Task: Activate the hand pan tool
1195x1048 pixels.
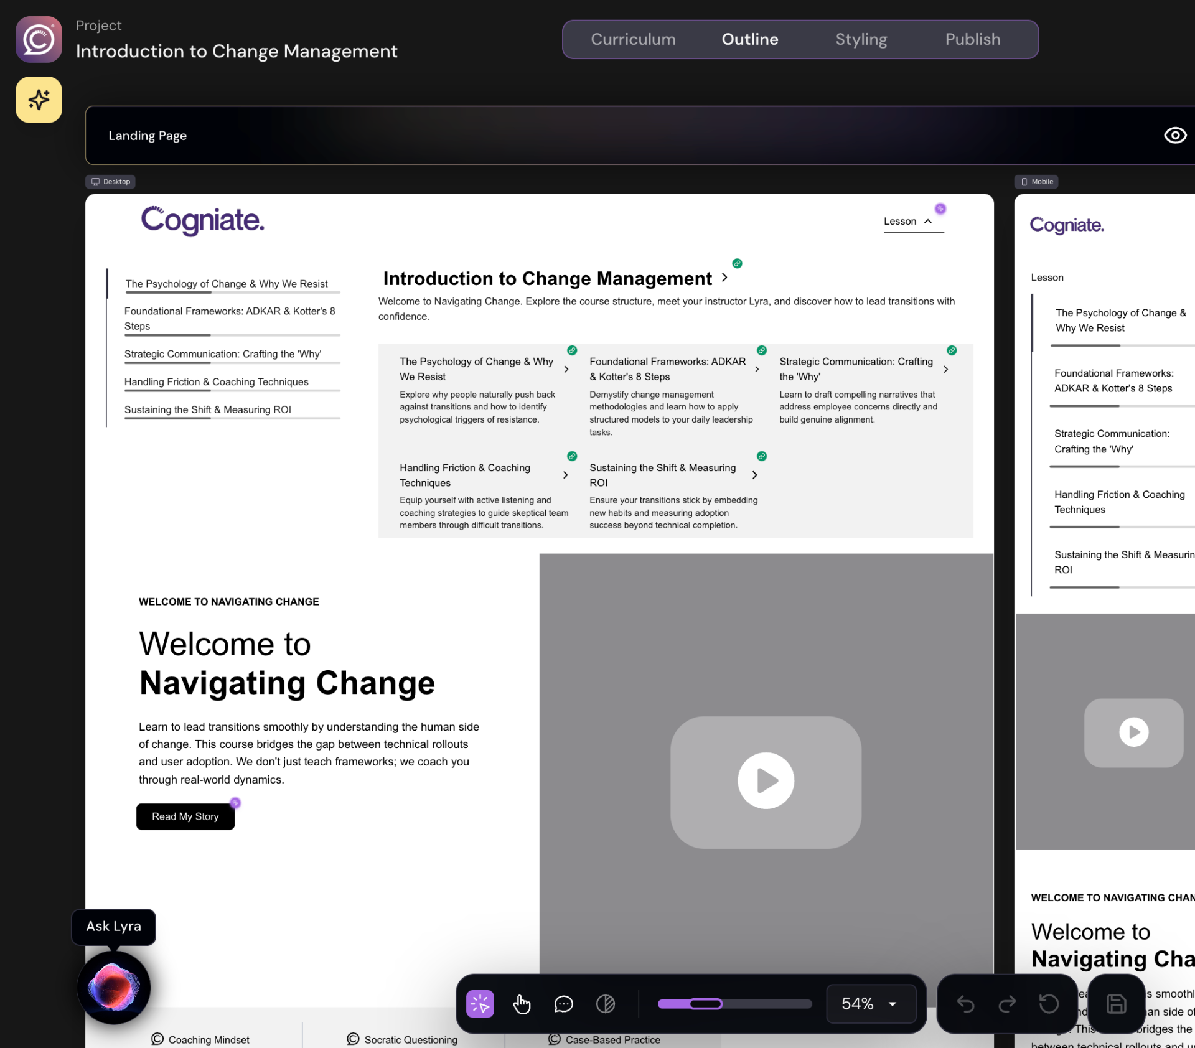Action: point(522,1004)
